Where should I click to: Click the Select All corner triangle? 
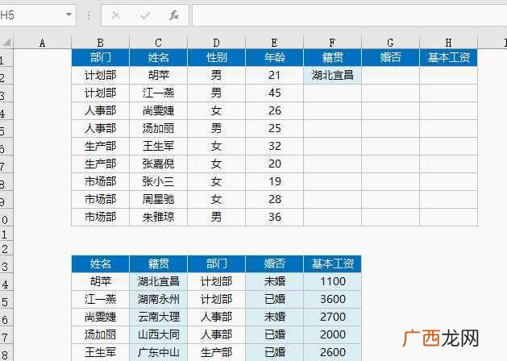[x=6, y=43]
